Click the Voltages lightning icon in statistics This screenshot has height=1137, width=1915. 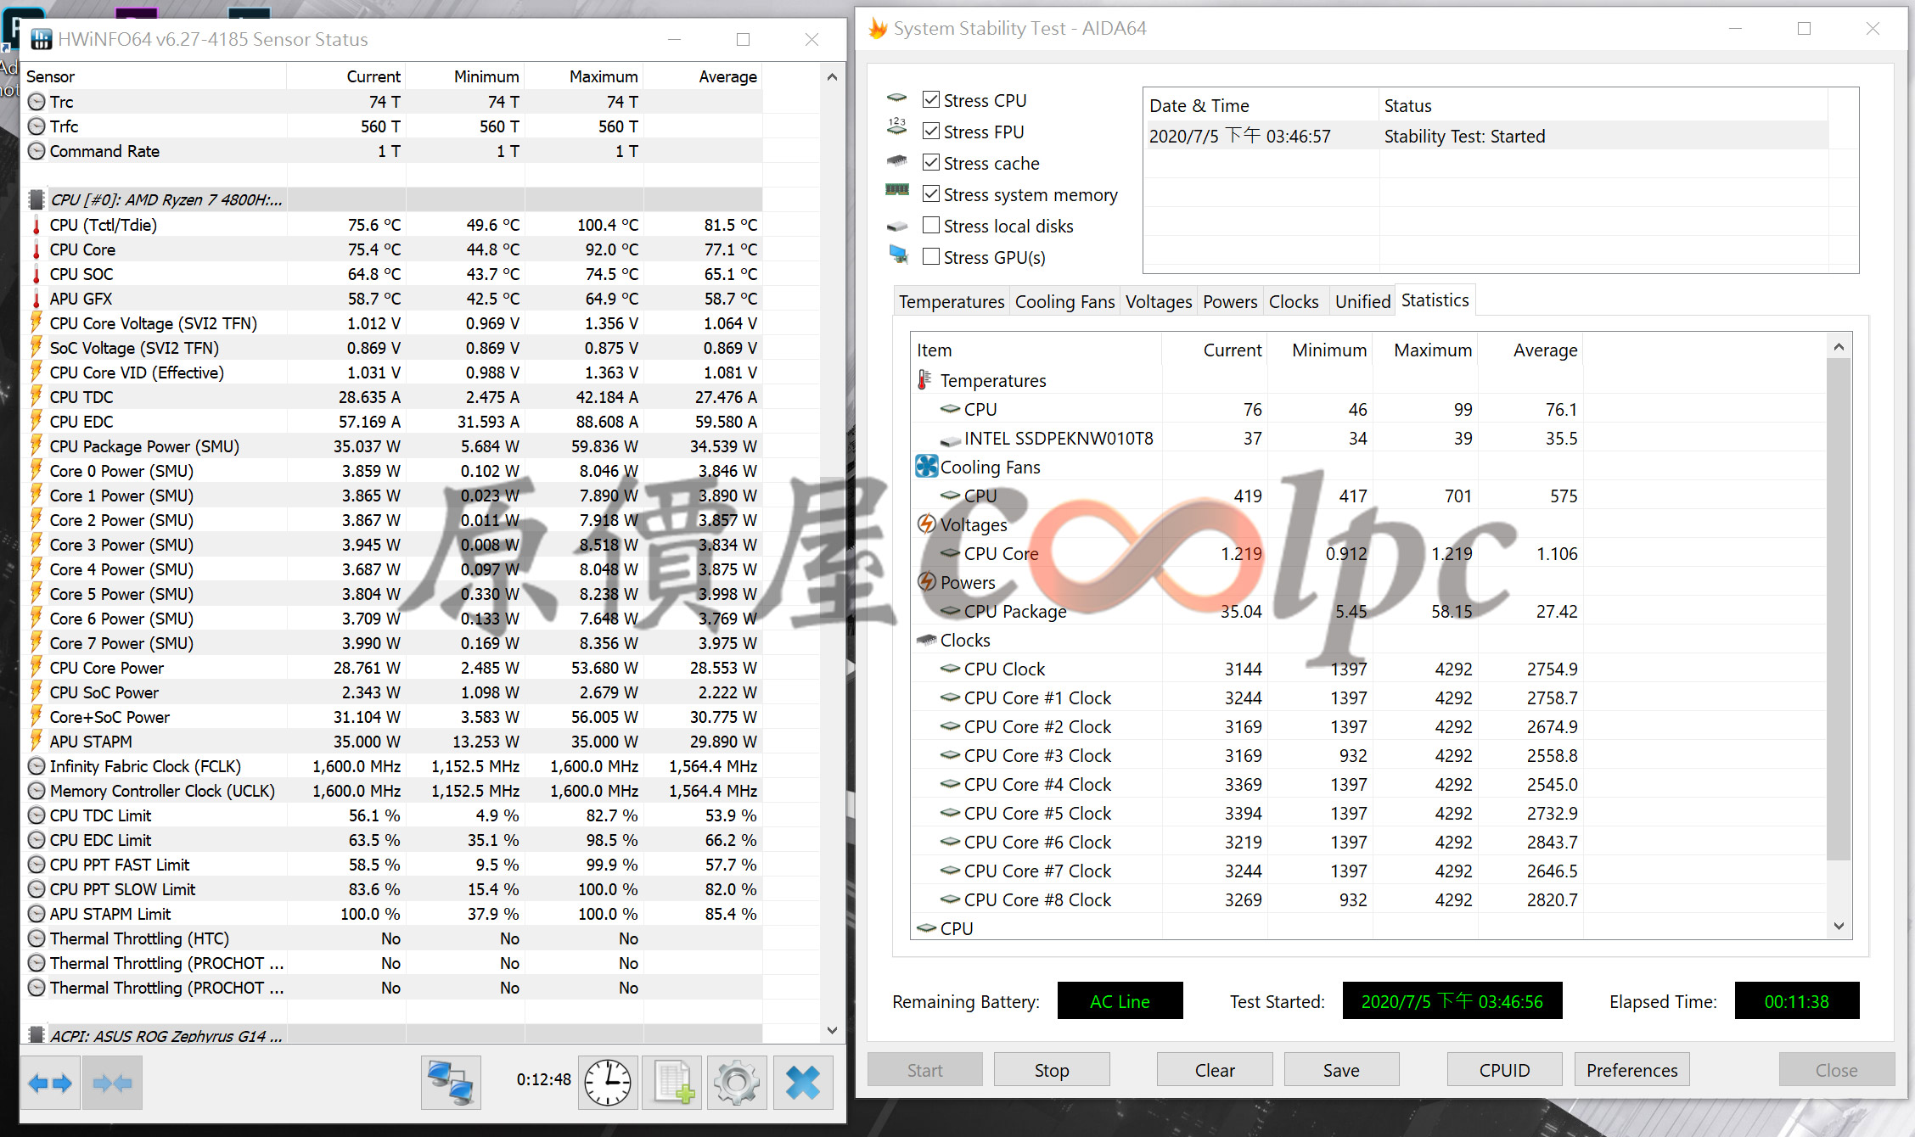point(927,524)
